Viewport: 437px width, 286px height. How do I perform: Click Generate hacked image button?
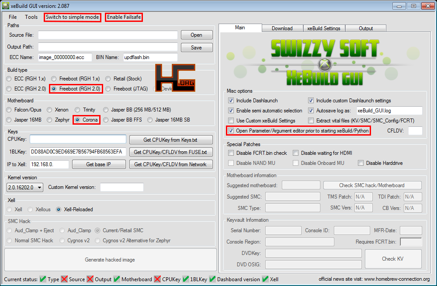click(111, 260)
